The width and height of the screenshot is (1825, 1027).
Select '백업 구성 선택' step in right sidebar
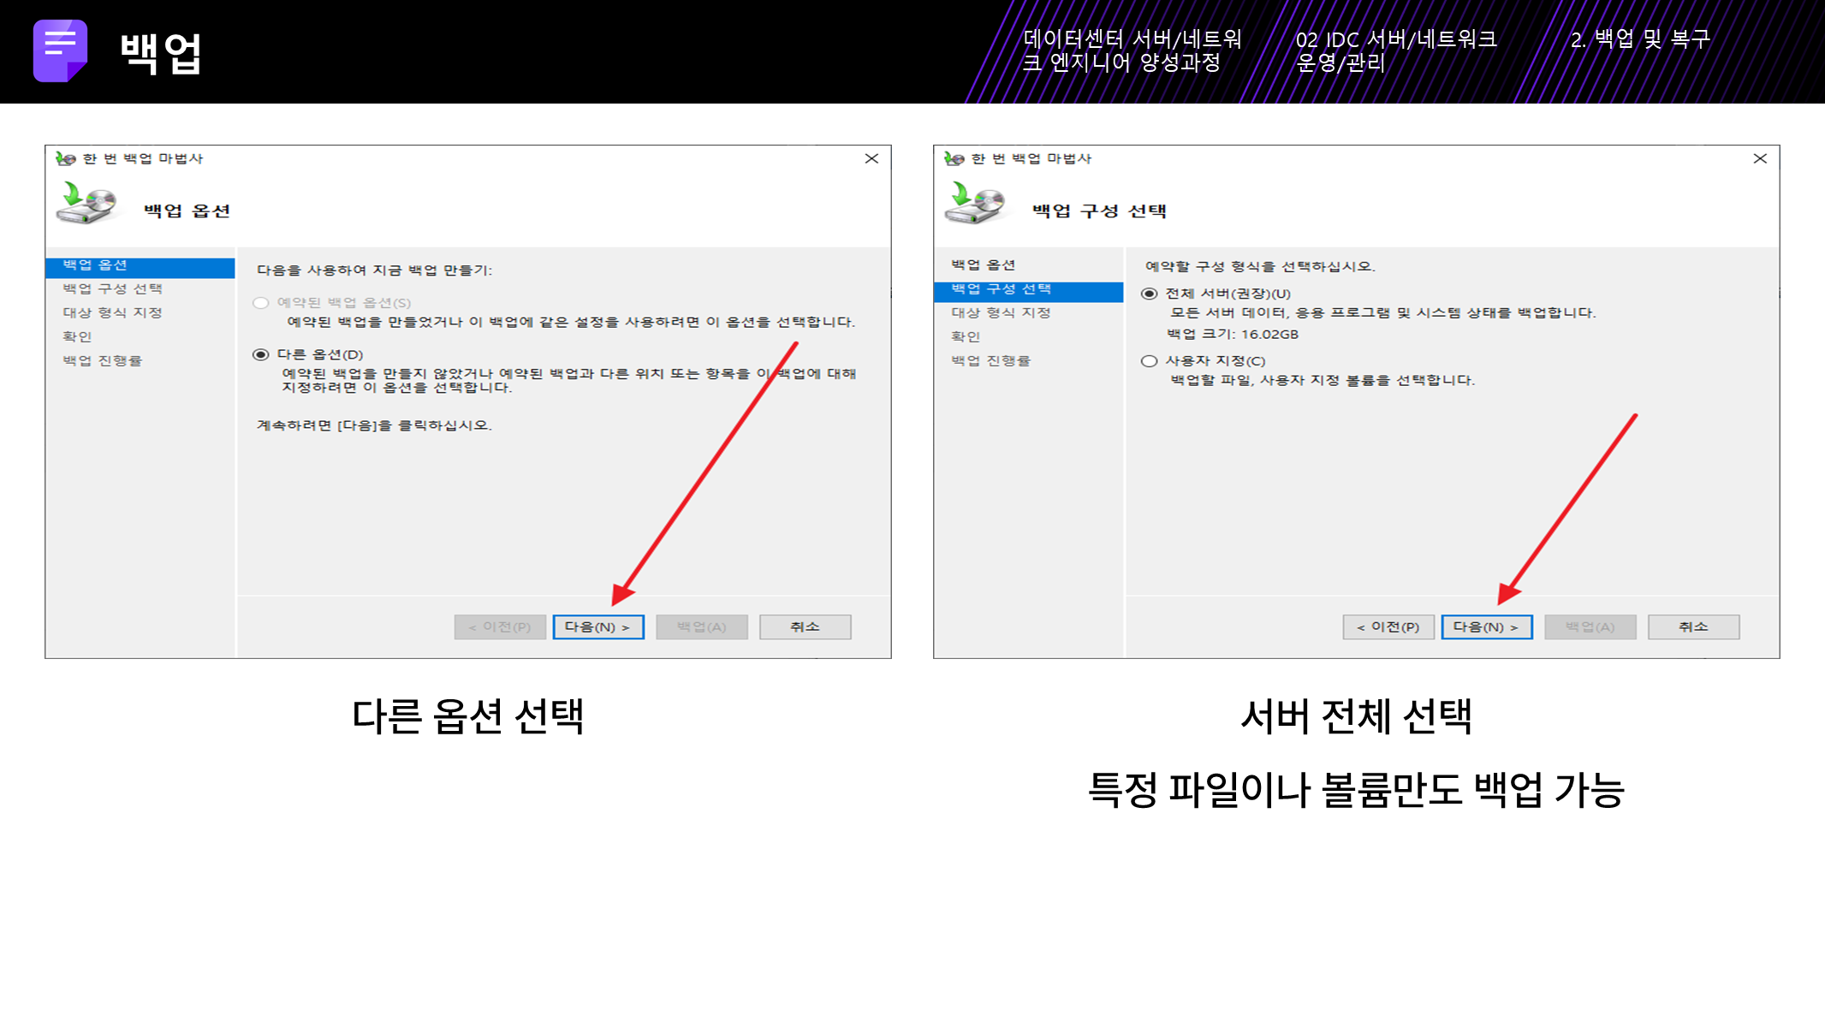point(1001,289)
